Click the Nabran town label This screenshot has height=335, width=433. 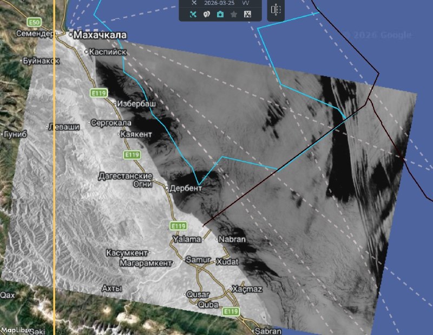[233, 239]
